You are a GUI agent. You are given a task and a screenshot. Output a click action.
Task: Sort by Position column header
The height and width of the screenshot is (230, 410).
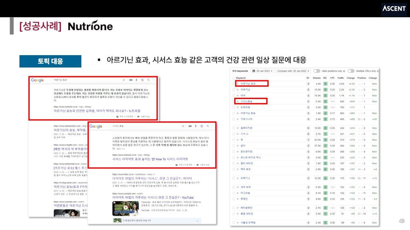pyautogui.click(x=362, y=78)
